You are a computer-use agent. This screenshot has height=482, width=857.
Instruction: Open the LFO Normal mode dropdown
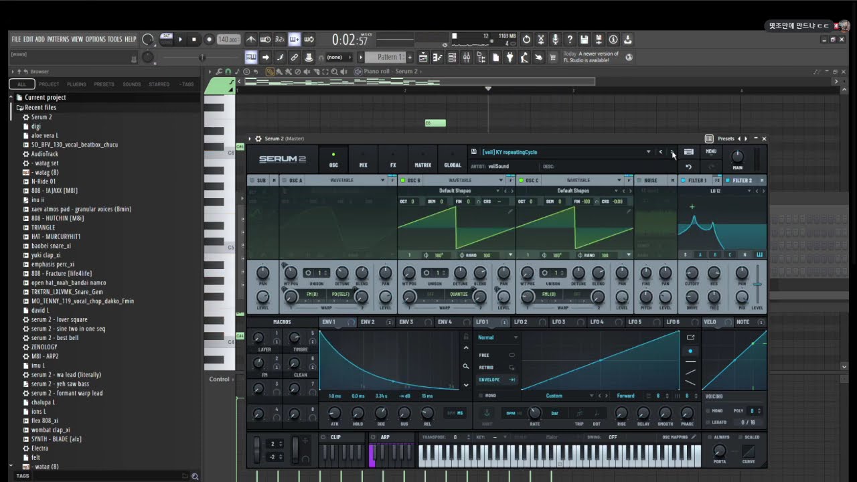pos(496,337)
